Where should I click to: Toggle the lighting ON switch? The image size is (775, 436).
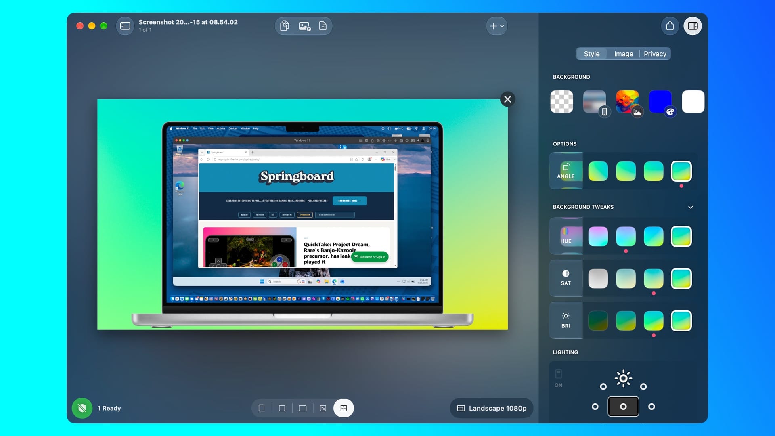point(559,374)
